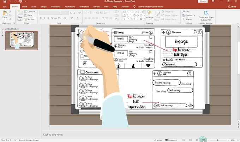This screenshot has height=142, width=240.
Task: Click Increase List Level icon
Action: [x=101, y=13]
